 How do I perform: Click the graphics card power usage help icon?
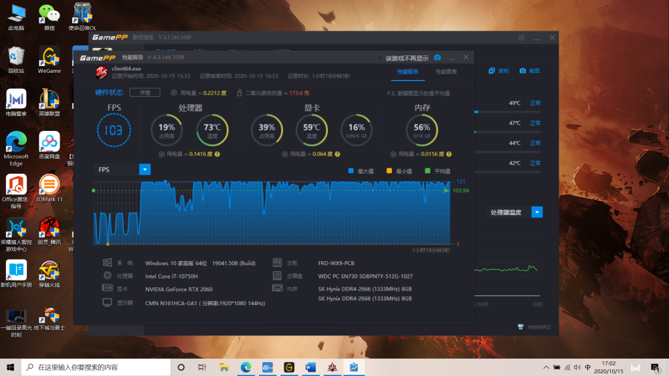(x=337, y=154)
